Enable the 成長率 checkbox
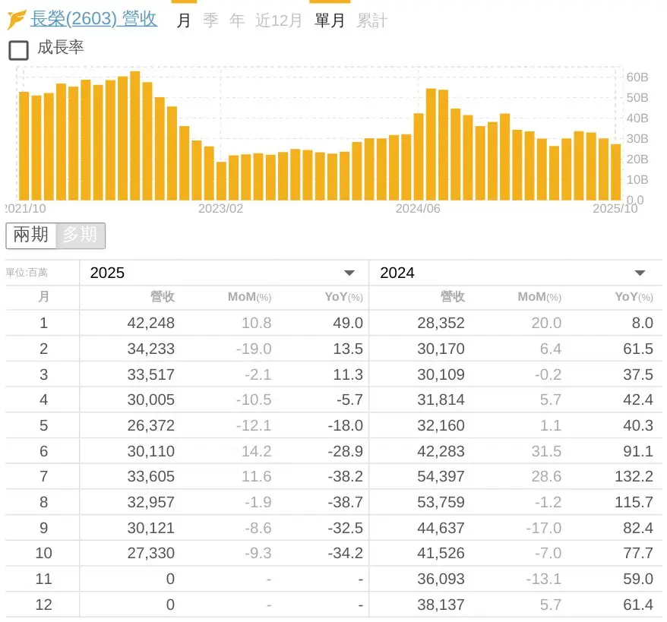The image size is (667, 622). click(x=18, y=50)
